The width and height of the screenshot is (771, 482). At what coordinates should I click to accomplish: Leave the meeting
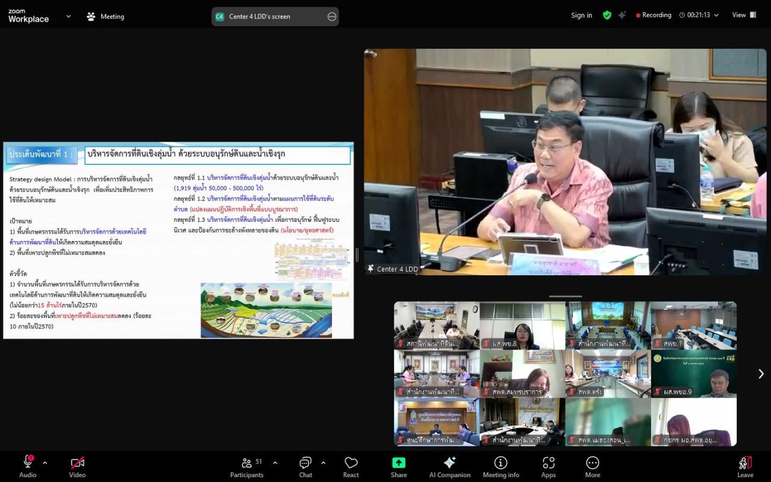(x=745, y=466)
